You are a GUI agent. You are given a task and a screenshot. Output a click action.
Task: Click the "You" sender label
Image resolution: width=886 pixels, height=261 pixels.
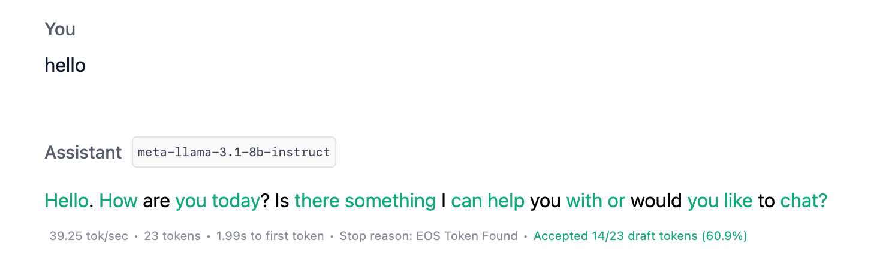60,29
